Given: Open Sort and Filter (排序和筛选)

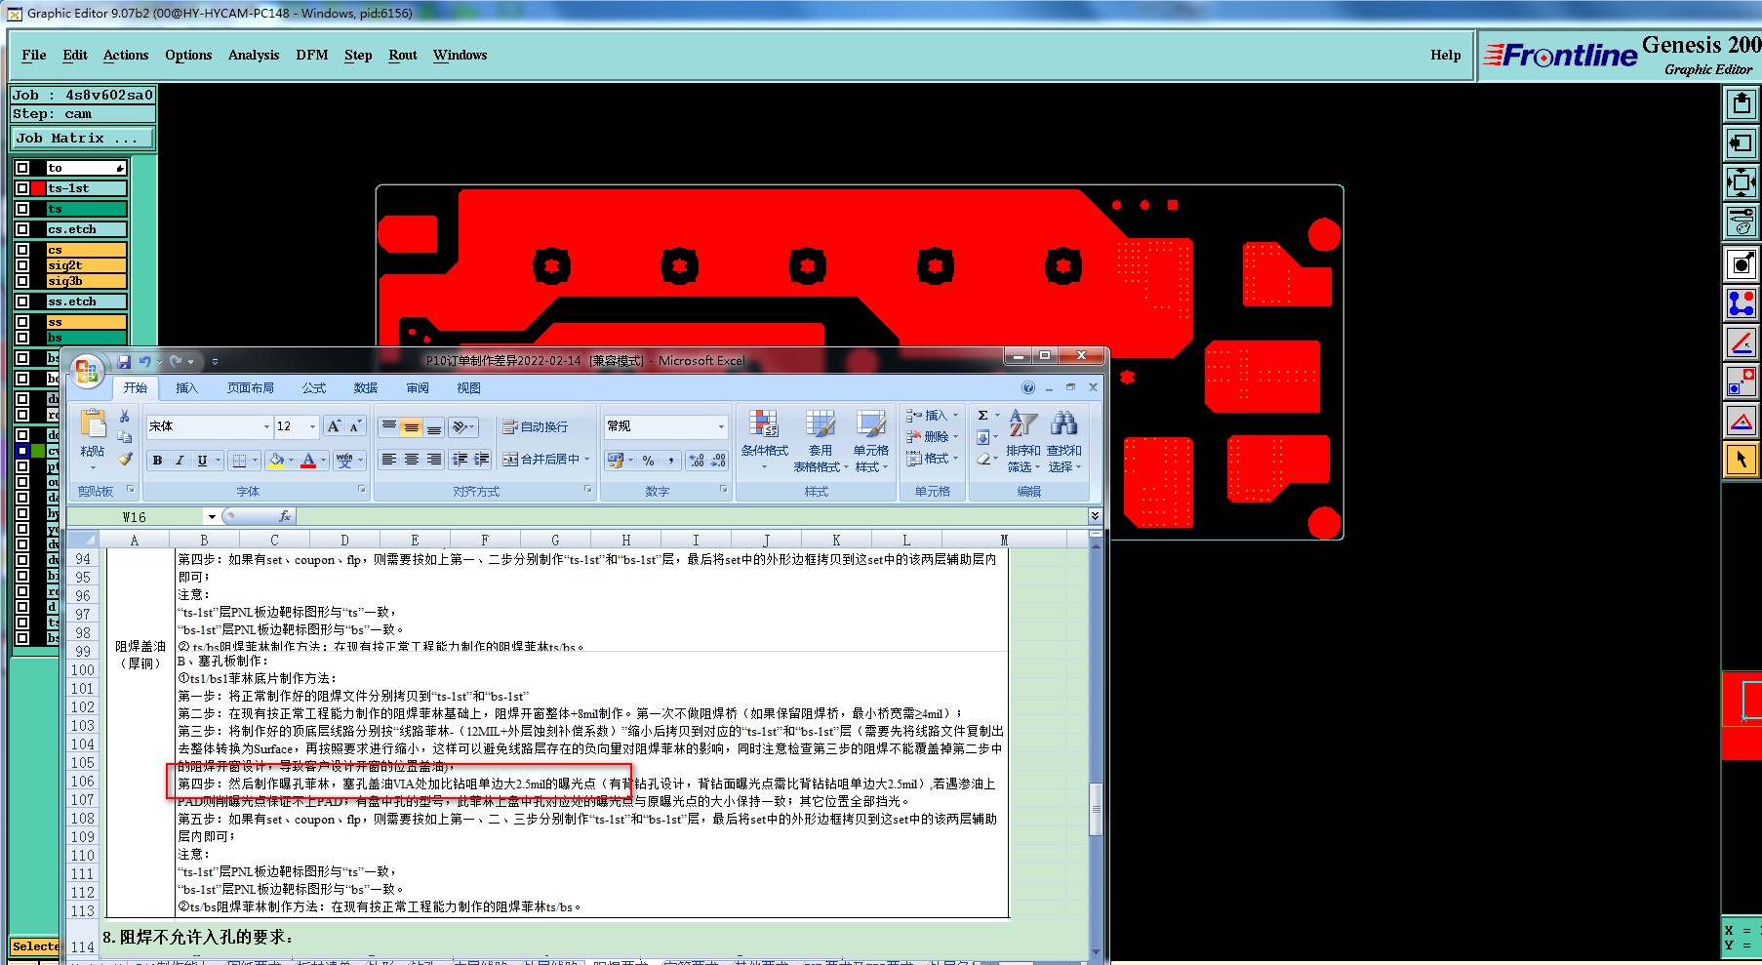Looking at the screenshot, I should 1022,440.
